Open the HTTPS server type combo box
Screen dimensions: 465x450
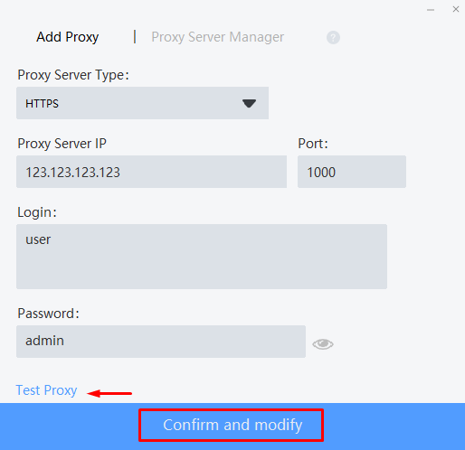[142, 103]
